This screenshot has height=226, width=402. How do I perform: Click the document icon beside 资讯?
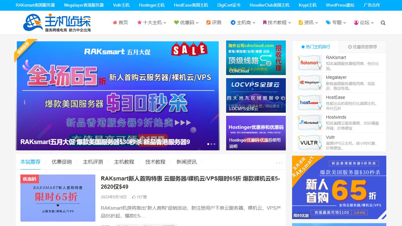pos(301,23)
